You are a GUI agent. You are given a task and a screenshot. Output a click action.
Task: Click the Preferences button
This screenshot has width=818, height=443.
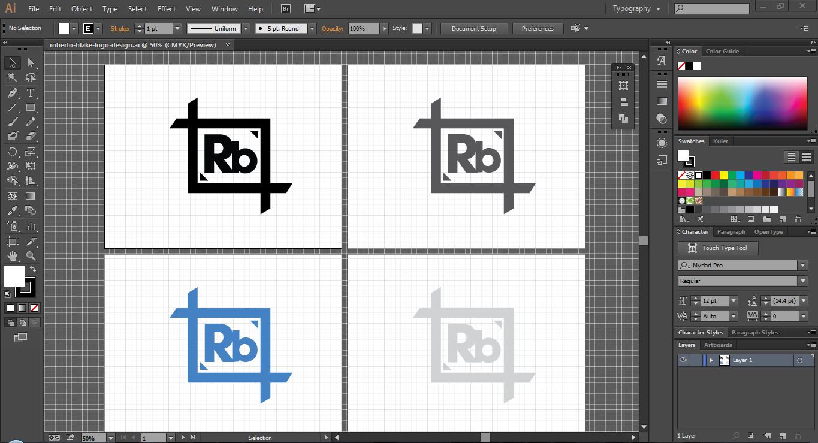[538, 28]
